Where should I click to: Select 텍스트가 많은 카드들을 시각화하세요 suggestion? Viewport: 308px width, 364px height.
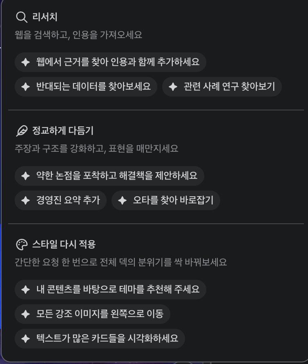(100, 339)
